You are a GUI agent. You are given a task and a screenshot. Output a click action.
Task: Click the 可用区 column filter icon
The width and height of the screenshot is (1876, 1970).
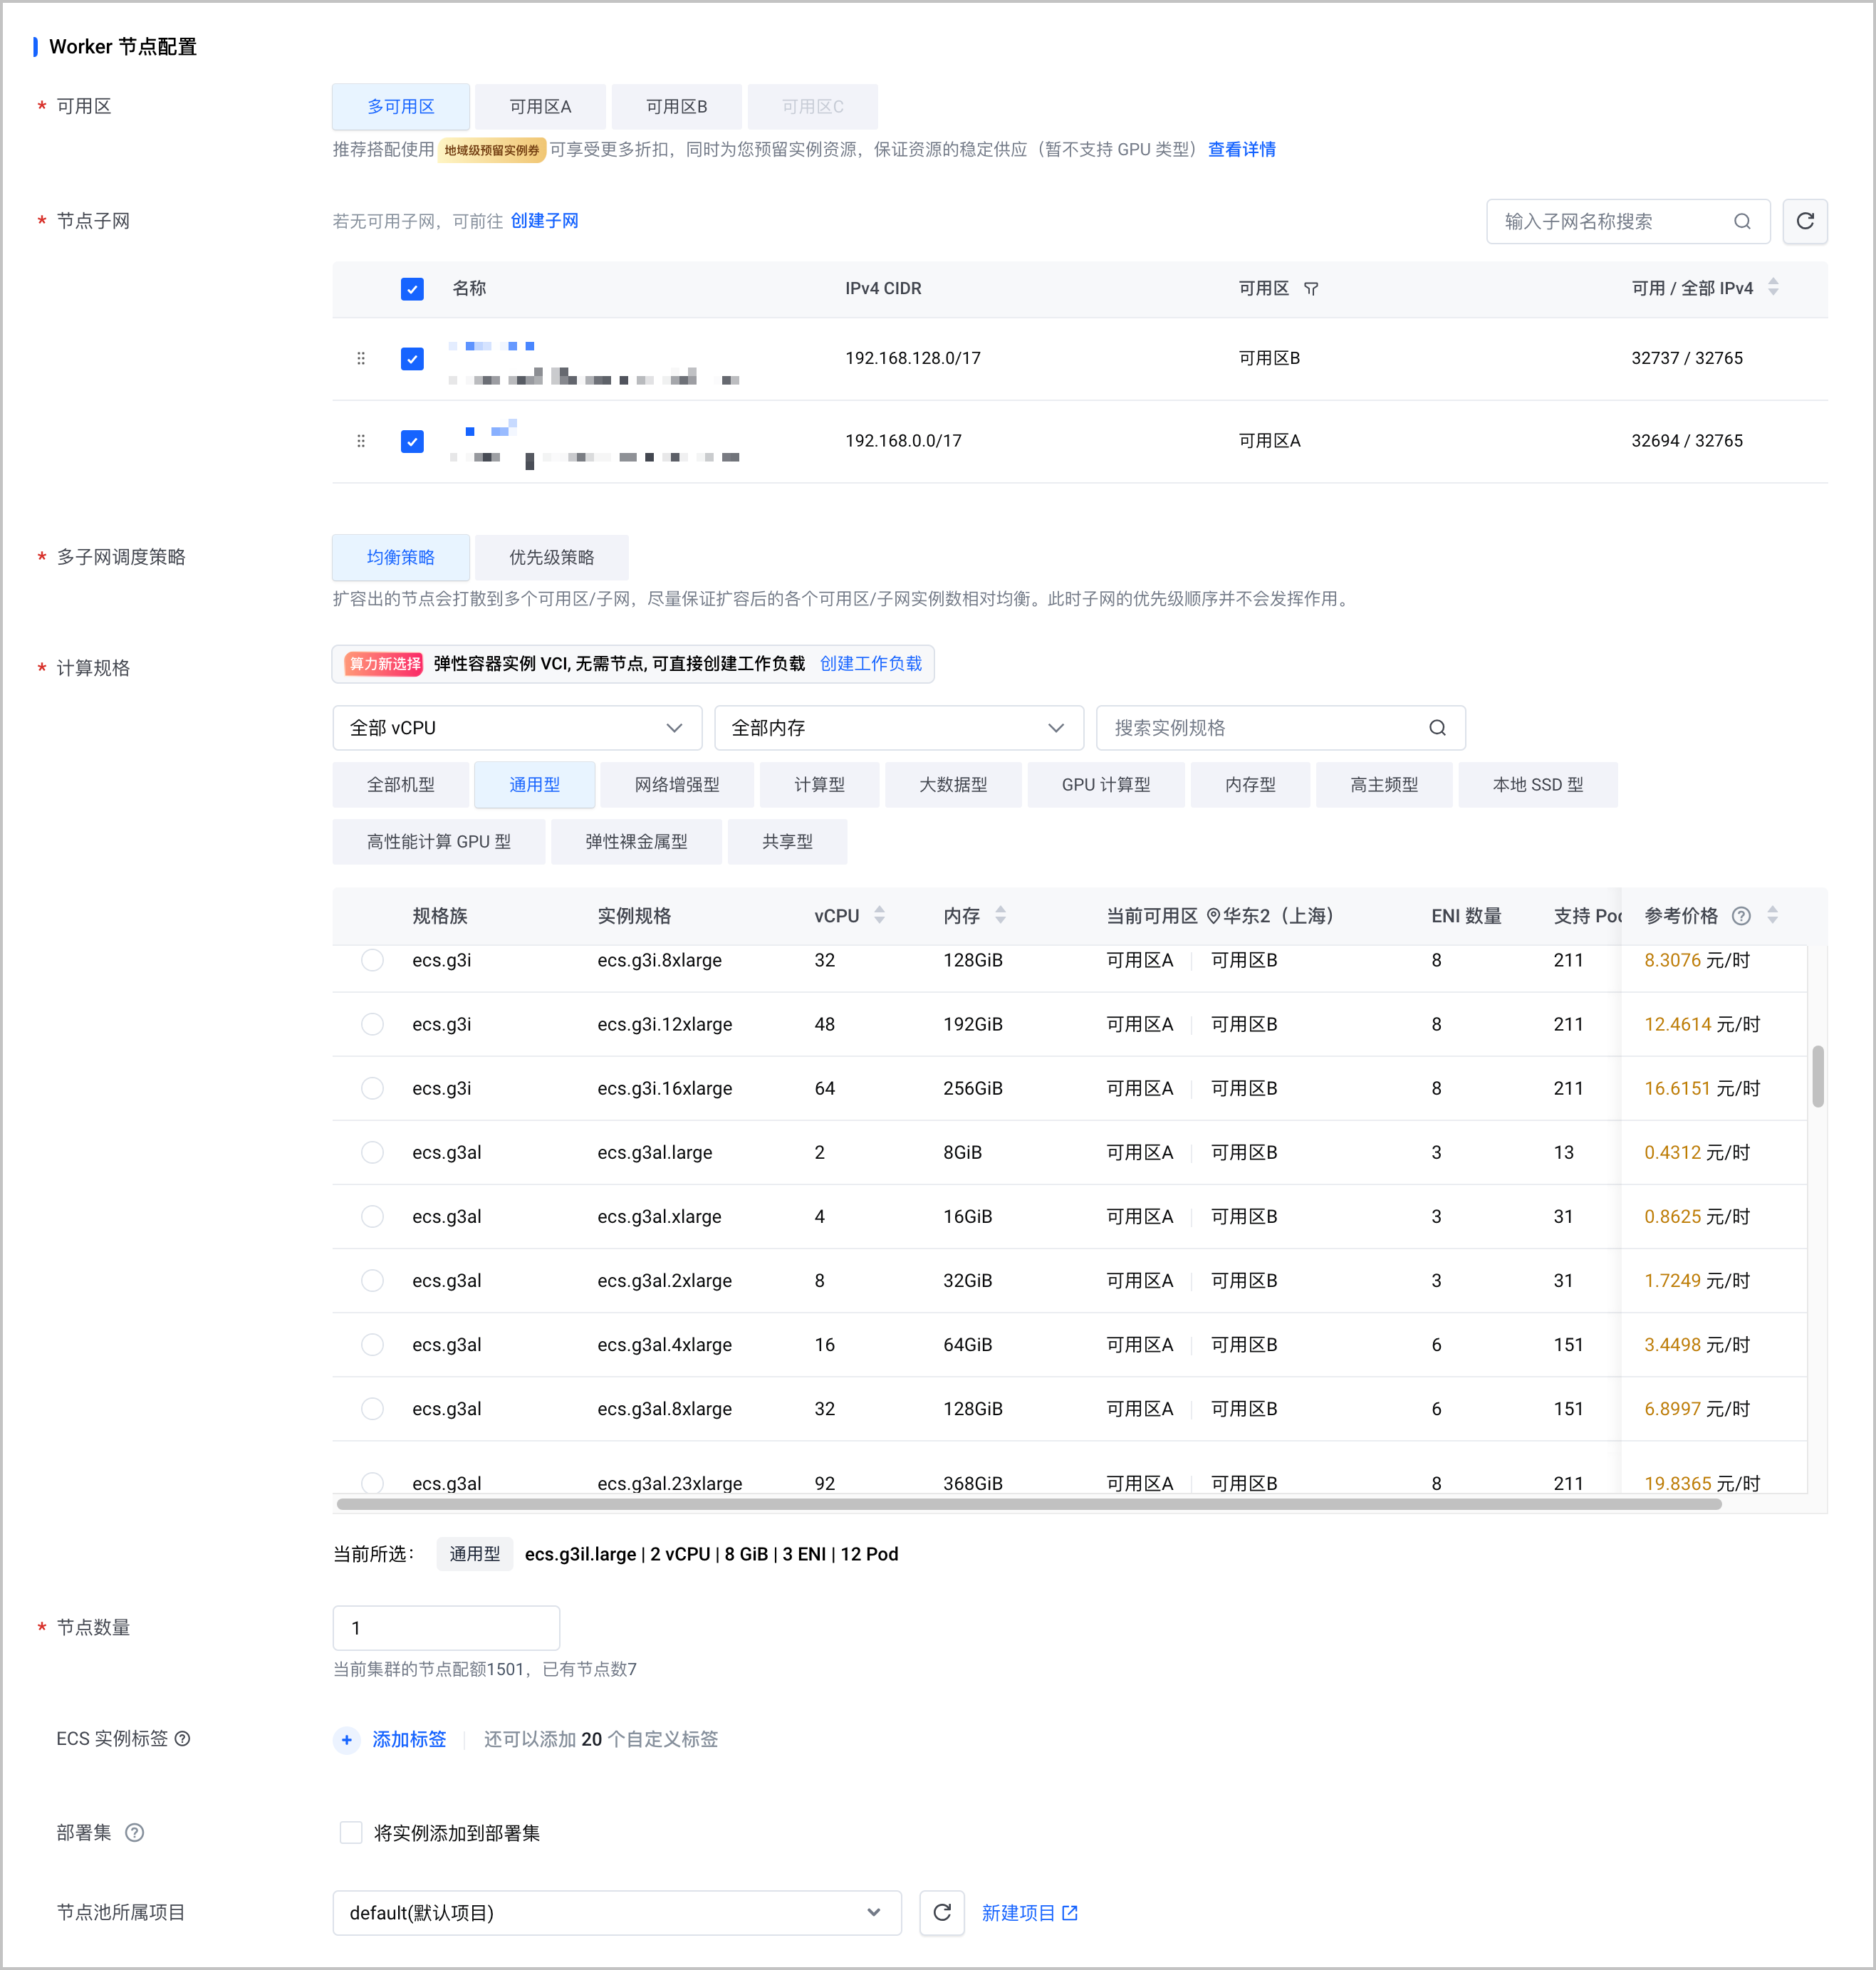pos(1310,289)
